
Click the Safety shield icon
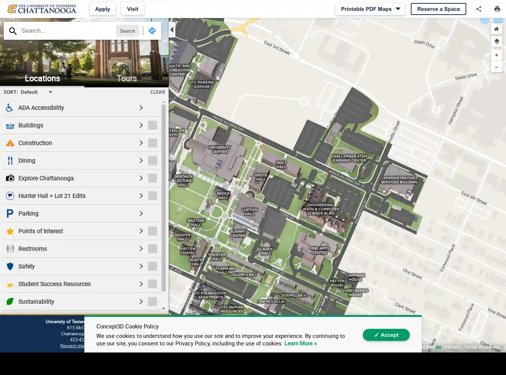10,266
